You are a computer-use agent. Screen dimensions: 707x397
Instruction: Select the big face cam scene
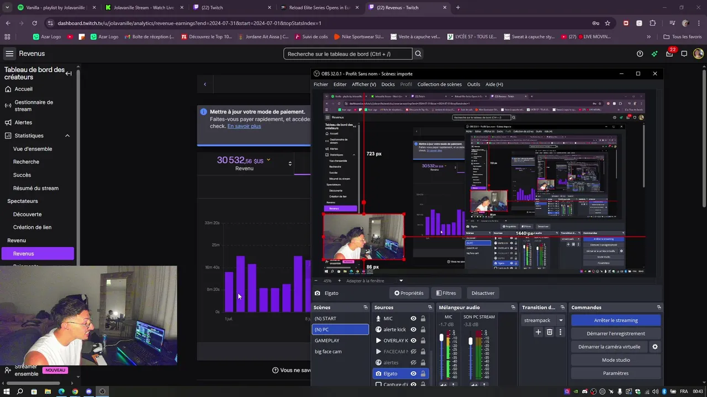click(340, 352)
